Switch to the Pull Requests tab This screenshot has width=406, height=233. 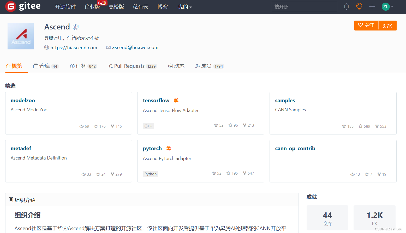pyautogui.click(x=133, y=66)
